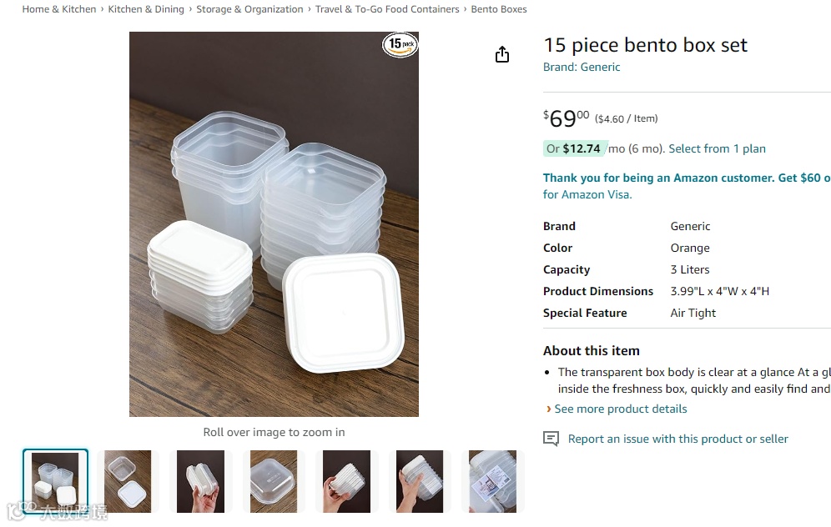
Task: Select the third thumbnail with hand holding boxes
Action: click(200, 481)
